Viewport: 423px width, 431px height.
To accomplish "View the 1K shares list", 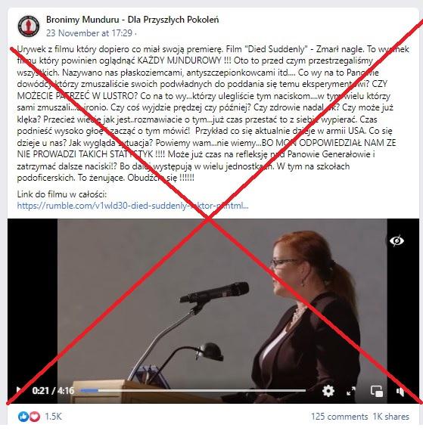I will click(390, 417).
